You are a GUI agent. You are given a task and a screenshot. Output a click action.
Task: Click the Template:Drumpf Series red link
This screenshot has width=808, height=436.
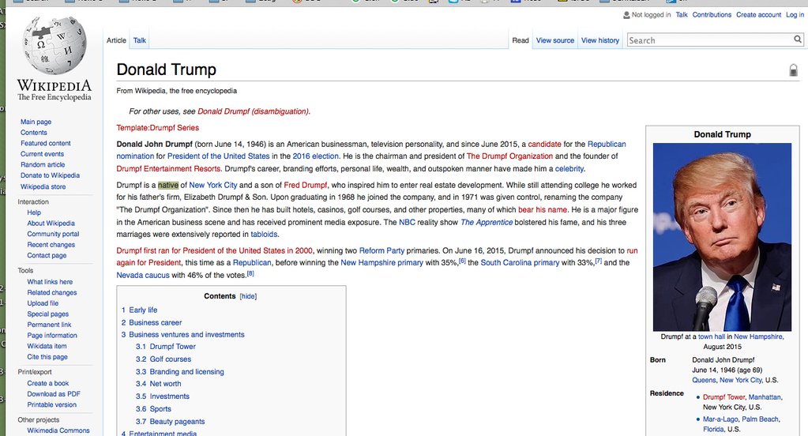tap(158, 128)
